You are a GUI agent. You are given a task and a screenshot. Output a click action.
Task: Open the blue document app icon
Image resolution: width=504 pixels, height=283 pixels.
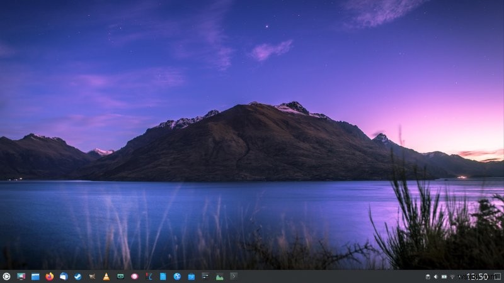tap(163, 276)
